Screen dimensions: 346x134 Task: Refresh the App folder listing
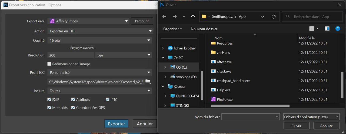click(x=274, y=16)
